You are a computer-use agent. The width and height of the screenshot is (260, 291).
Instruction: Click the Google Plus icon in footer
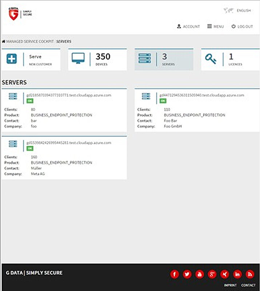[x=212, y=274]
